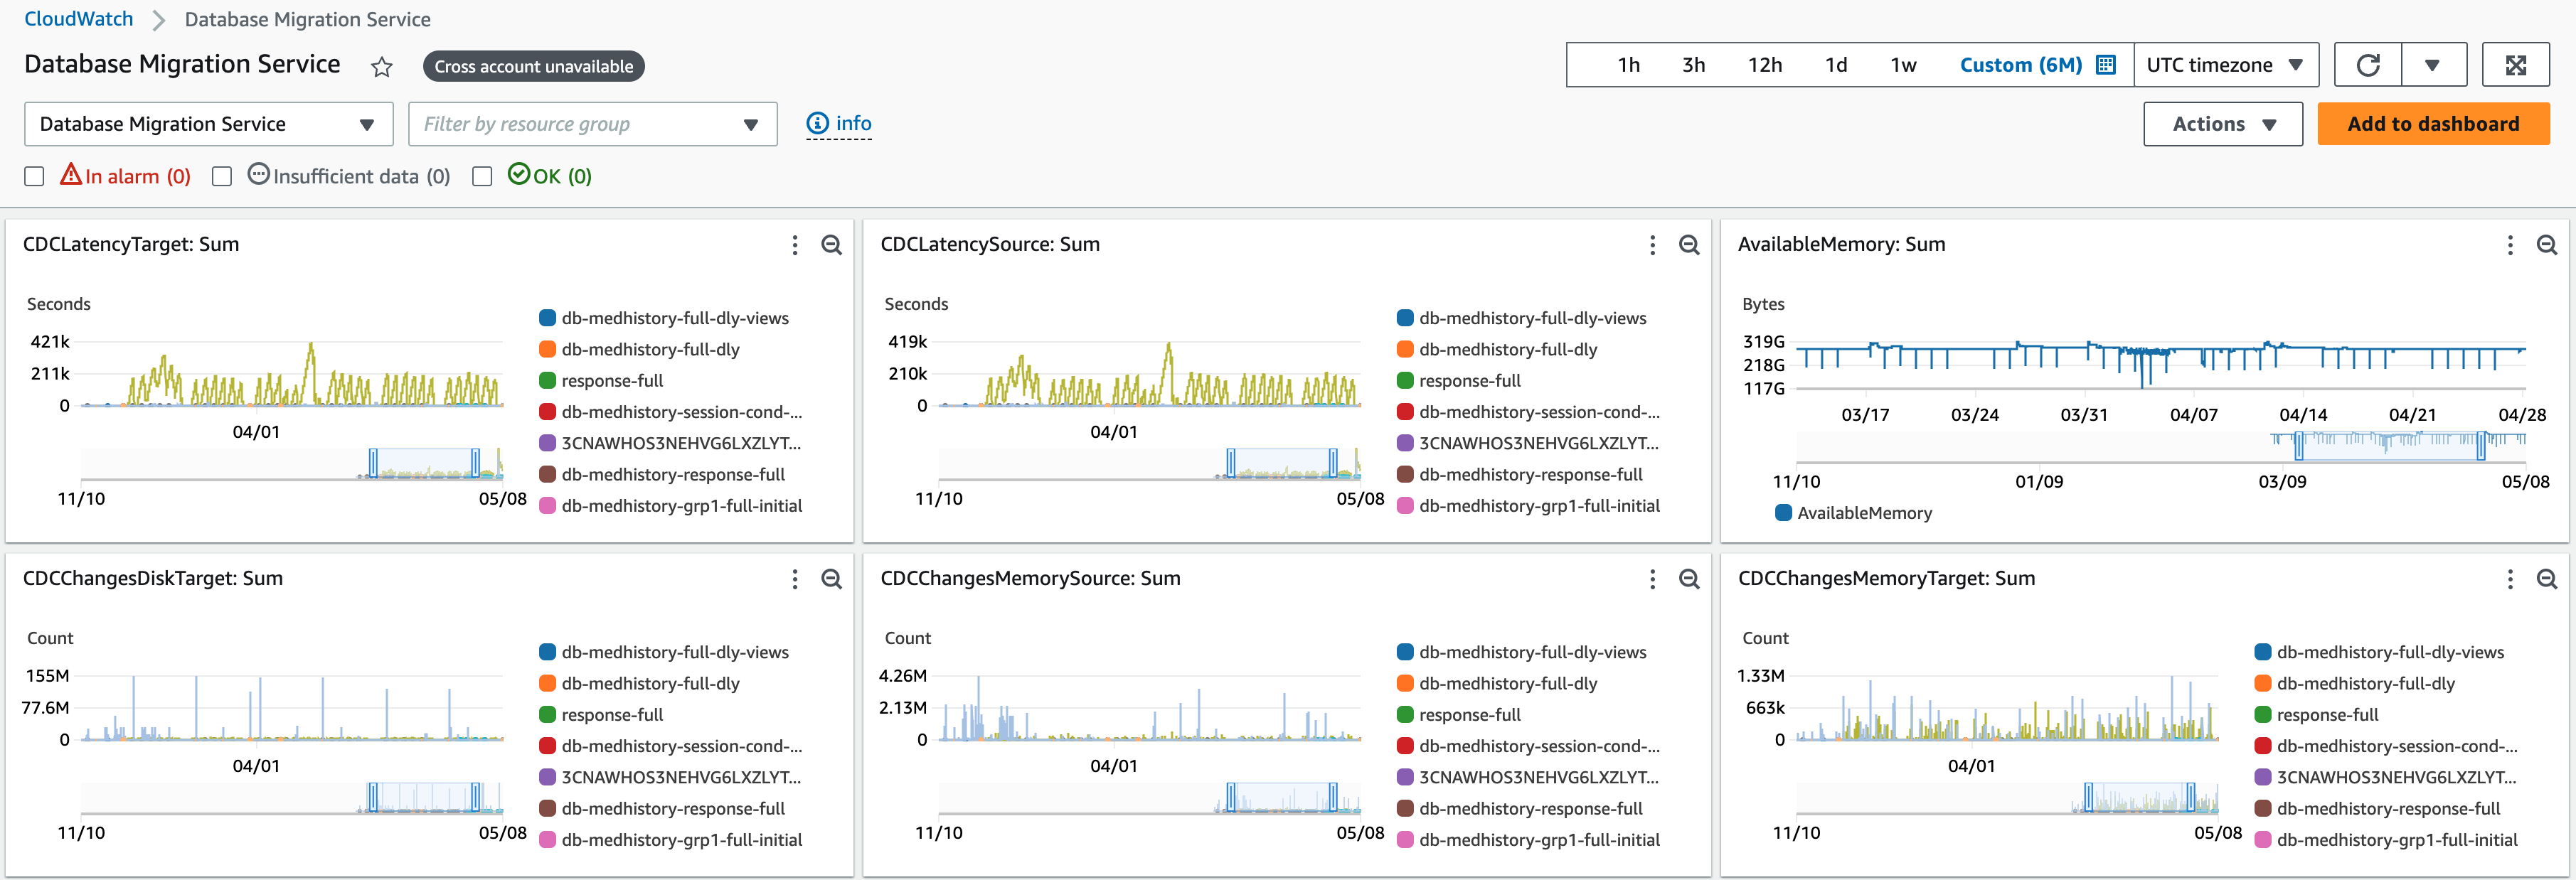Screen dimensions: 2576x880
Task: Check the Insufficient data filter
Action: coord(222,177)
